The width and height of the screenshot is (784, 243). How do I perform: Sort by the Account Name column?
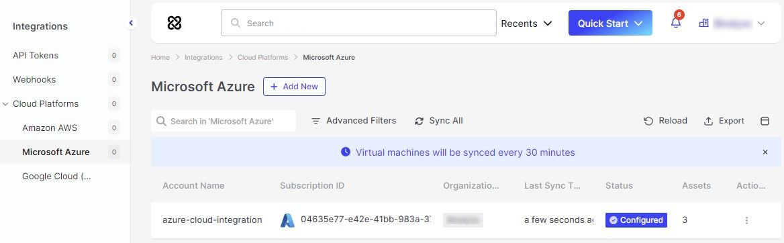(x=193, y=185)
